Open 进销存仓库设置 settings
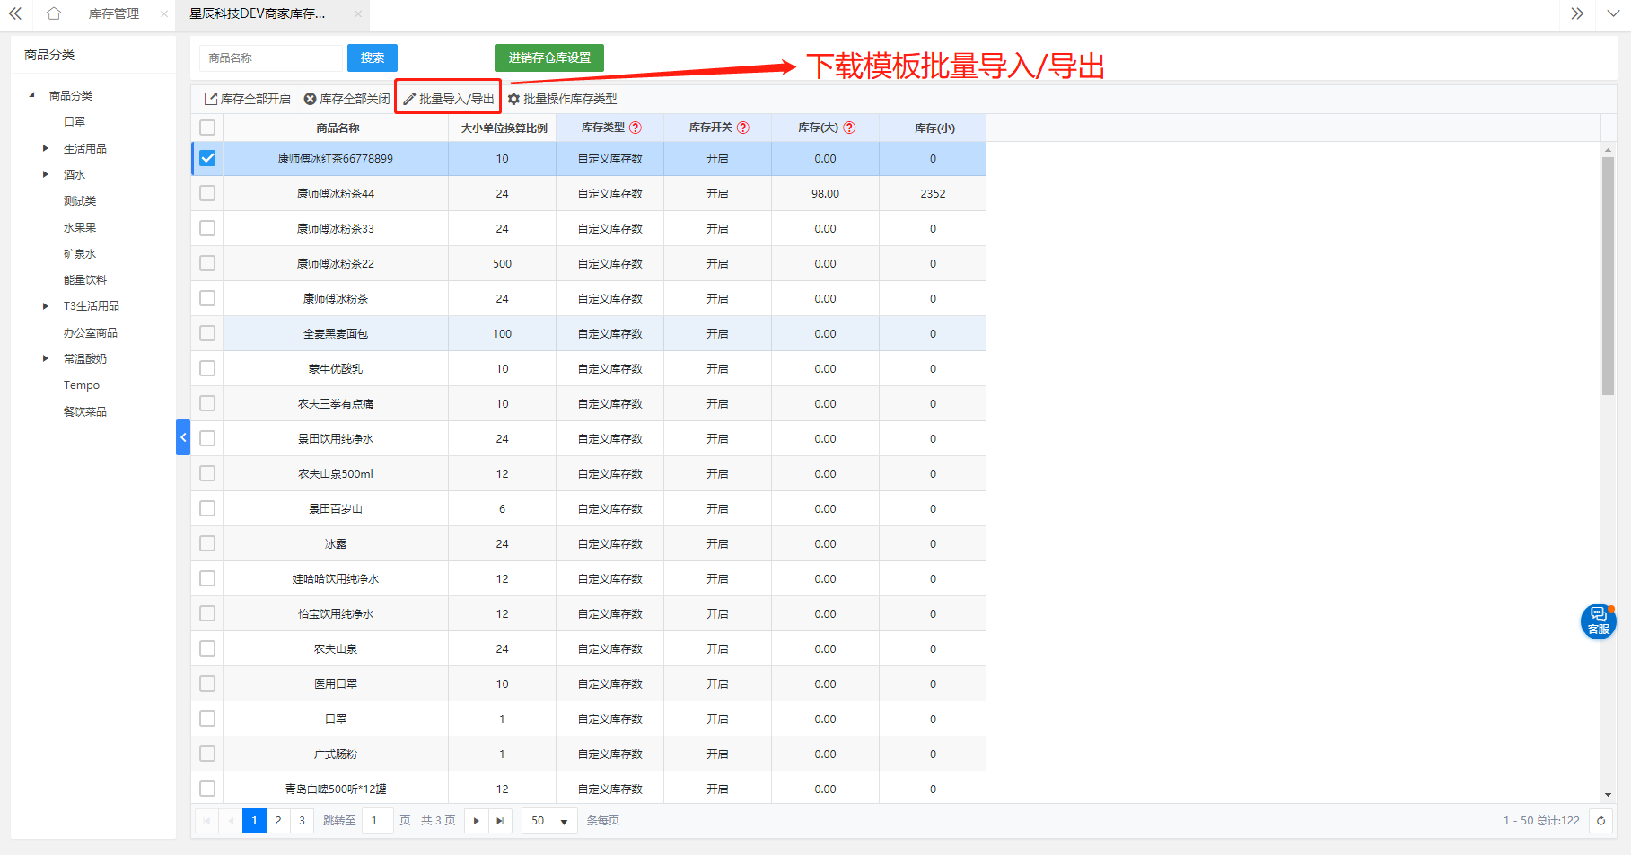1631x855 pixels. pos(549,57)
